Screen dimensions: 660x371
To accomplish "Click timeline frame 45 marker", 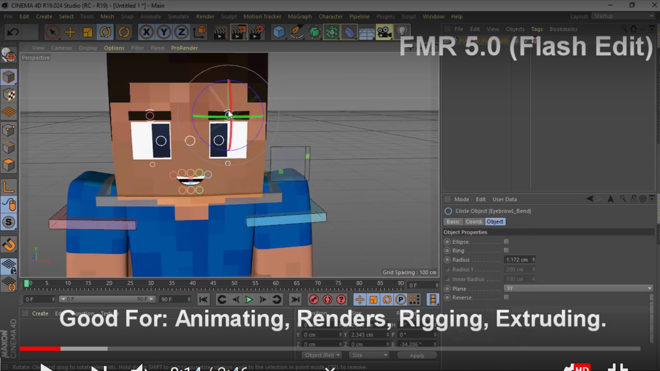I will [x=213, y=283].
